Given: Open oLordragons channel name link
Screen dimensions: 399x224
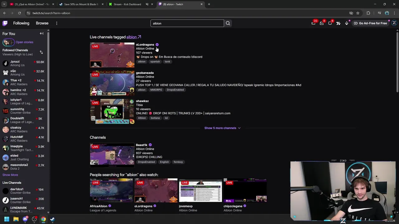Looking at the screenshot, I should point(145,44).
